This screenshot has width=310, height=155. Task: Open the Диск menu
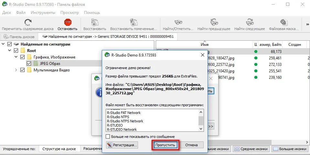tap(6, 13)
